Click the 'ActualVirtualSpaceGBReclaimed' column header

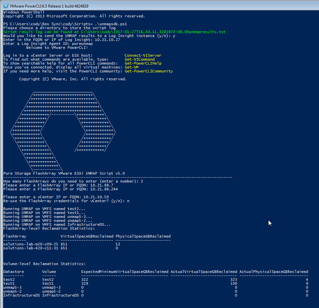(204, 272)
